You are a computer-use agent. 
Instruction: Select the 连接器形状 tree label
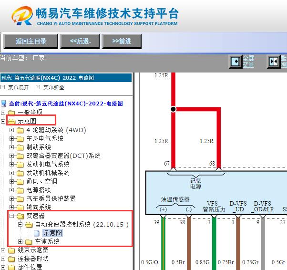point(33,259)
